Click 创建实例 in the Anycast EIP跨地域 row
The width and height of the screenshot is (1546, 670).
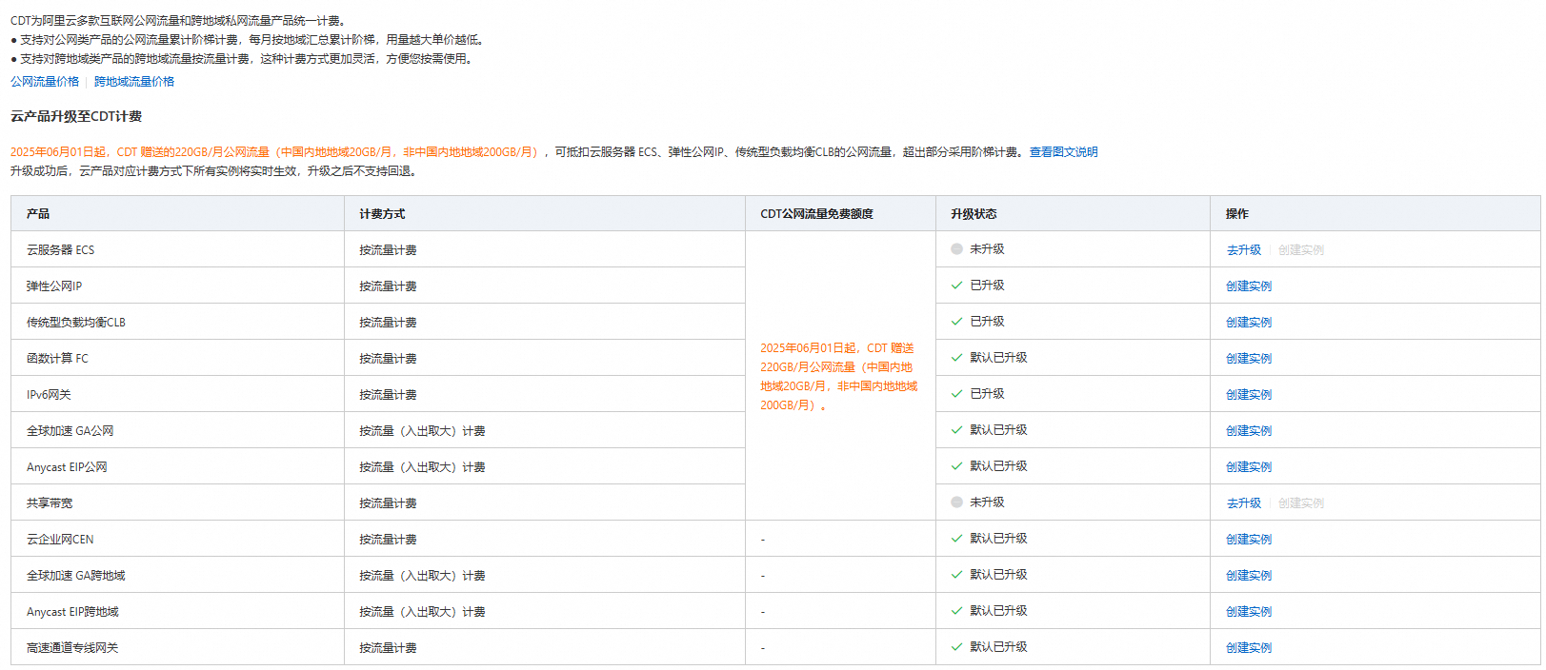tap(1249, 612)
